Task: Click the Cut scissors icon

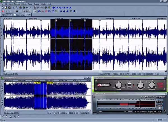Action: tap(14, 8)
